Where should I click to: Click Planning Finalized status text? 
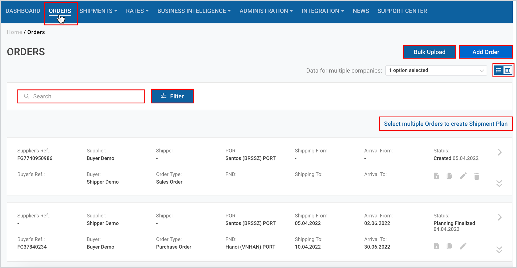tap(454, 223)
